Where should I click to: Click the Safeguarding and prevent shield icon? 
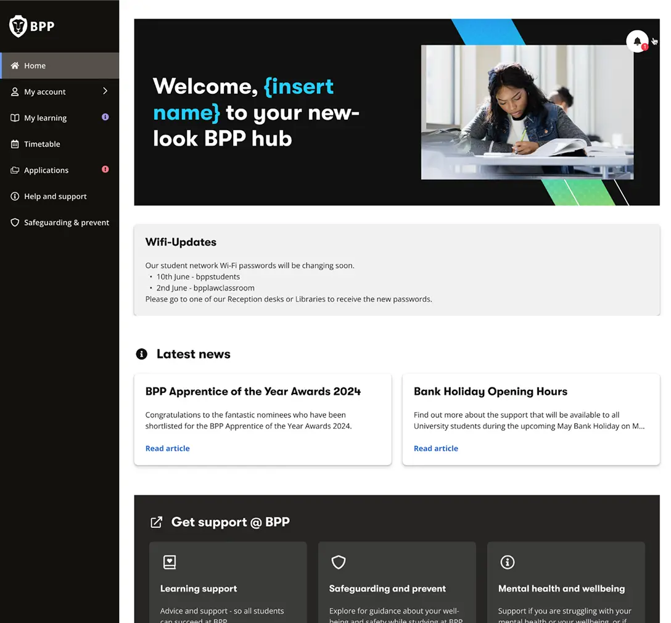[339, 562]
